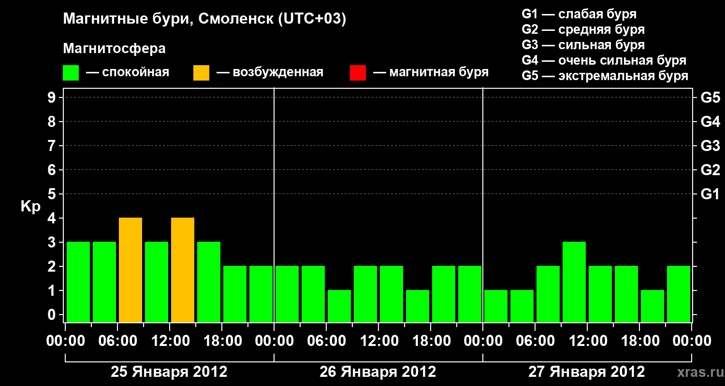The width and height of the screenshot is (725, 386).
Task: Click the '18:00' time label under 27 January
Action: pos(639,341)
